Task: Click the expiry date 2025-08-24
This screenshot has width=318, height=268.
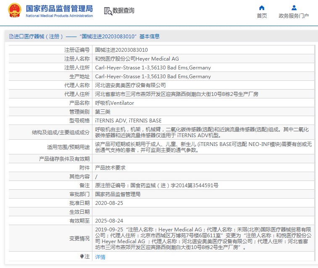Action: point(109,220)
